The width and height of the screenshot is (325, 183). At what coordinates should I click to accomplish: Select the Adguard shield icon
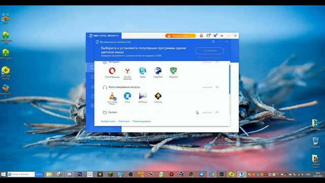(173, 71)
